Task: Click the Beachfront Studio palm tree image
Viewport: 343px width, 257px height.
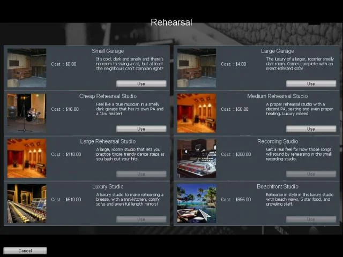Action: pos(196,203)
